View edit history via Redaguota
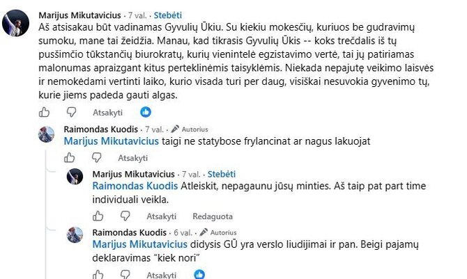Viewport: 467px width, 279px height. tap(213, 216)
